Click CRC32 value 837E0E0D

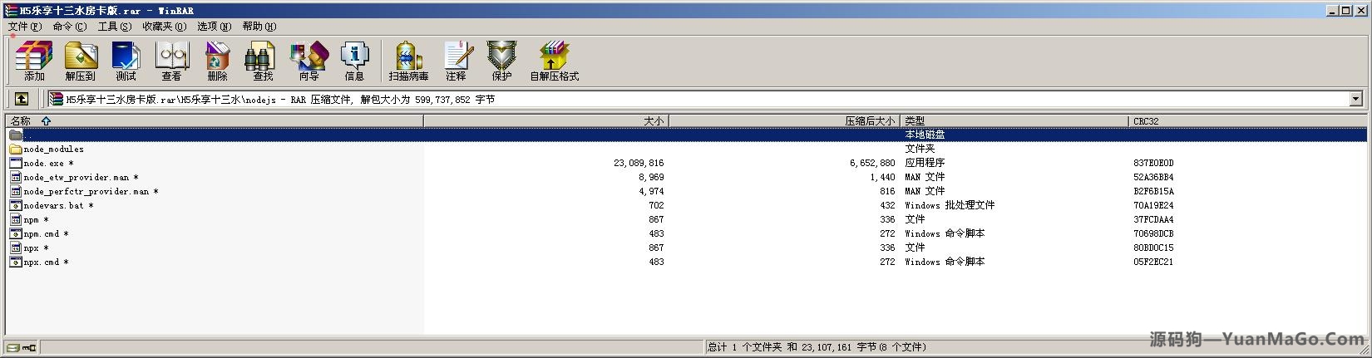1153,163
